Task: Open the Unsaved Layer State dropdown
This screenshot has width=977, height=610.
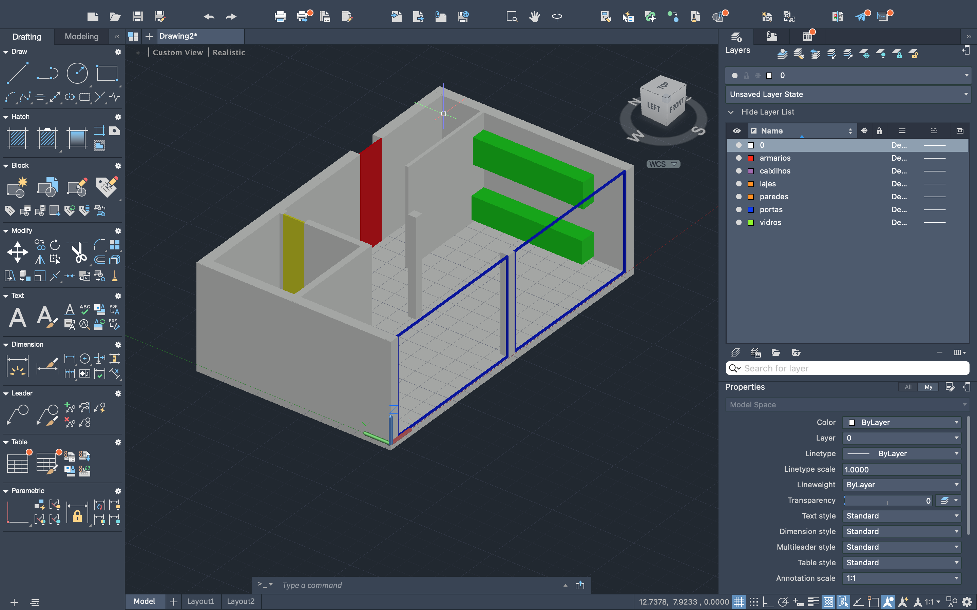Action: point(847,95)
